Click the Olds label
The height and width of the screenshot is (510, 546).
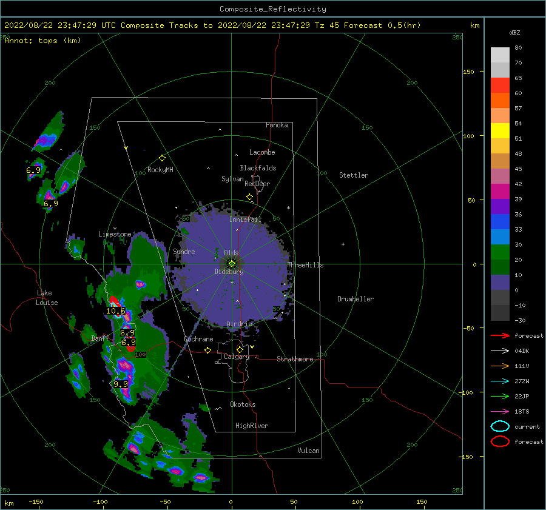click(x=231, y=253)
